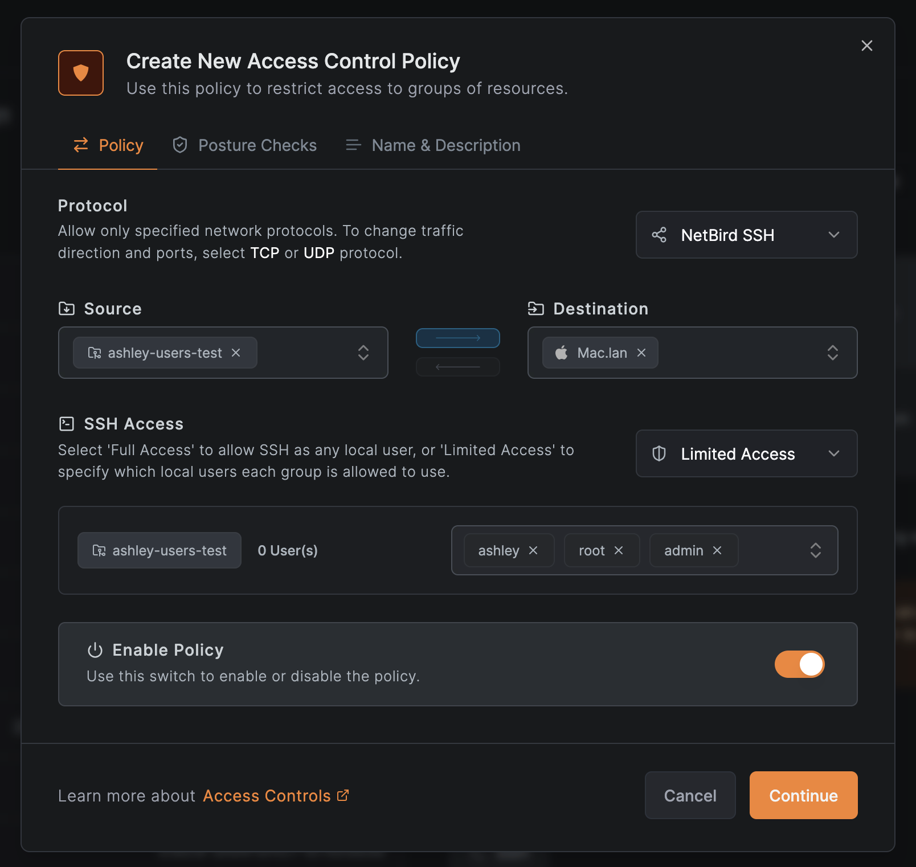Viewport: 916px width, 867px height.
Task: Click the orange shield policy icon
Action: (x=81, y=73)
